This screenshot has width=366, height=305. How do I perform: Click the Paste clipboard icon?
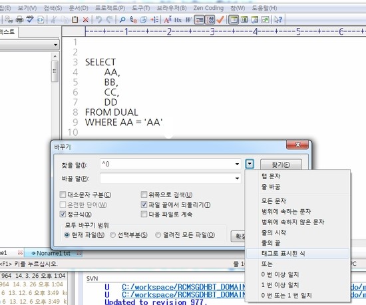click(75, 19)
